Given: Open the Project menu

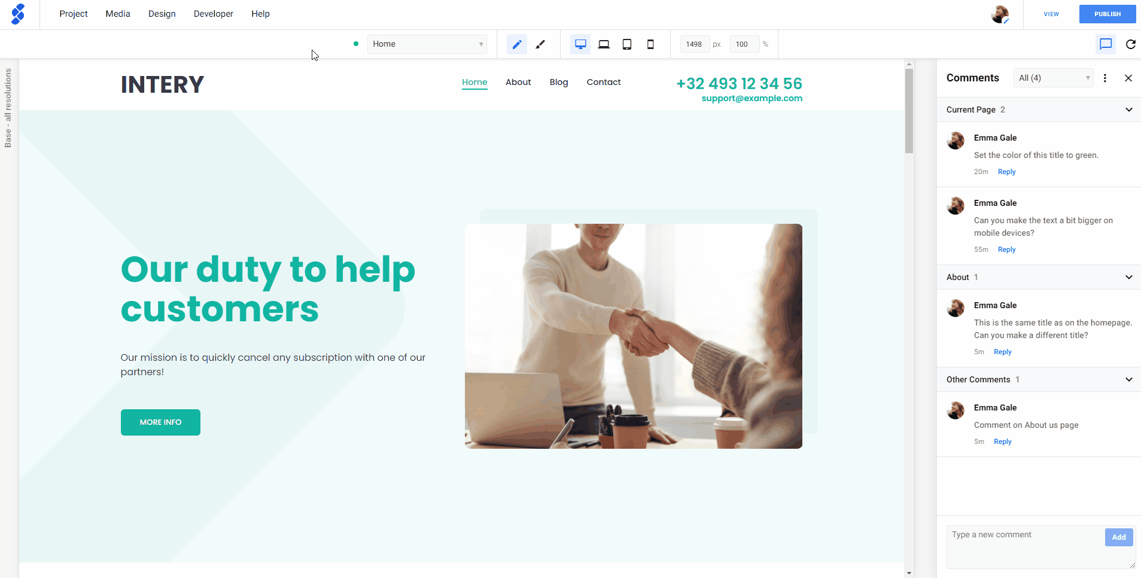Looking at the screenshot, I should (x=74, y=14).
